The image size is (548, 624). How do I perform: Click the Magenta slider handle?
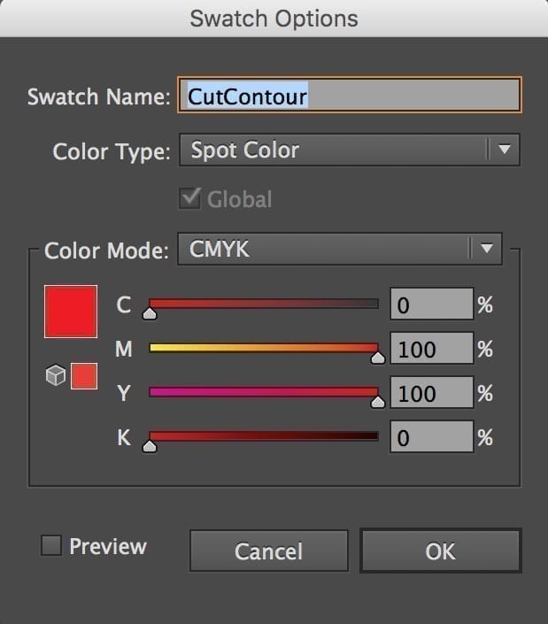pyautogui.click(x=378, y=357)
